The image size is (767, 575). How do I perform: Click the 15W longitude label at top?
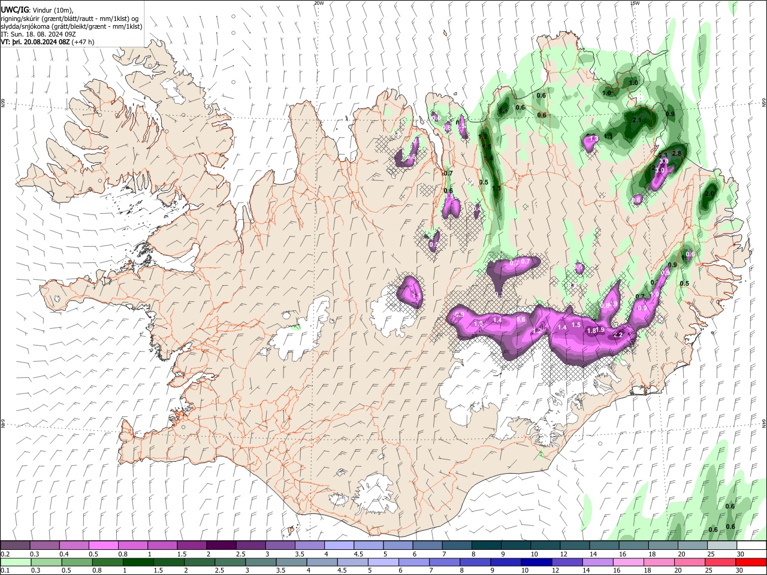(635, 3)
